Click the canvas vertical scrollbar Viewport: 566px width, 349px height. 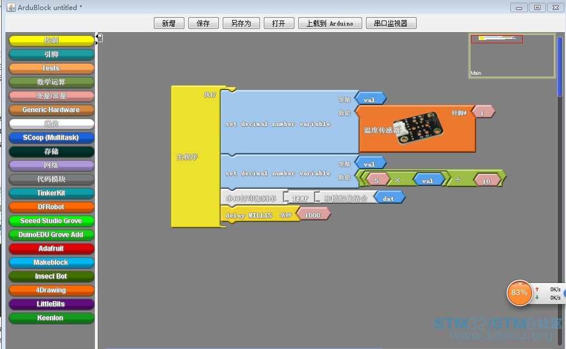560,67
